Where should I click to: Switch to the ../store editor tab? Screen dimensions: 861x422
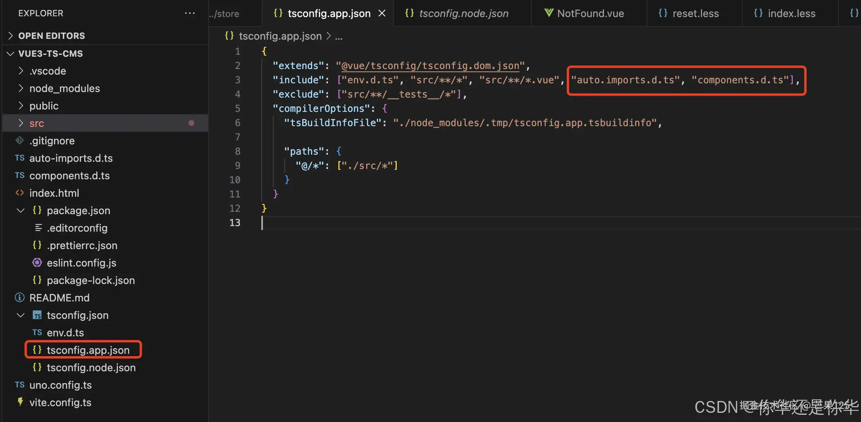(x=236, y=13)
